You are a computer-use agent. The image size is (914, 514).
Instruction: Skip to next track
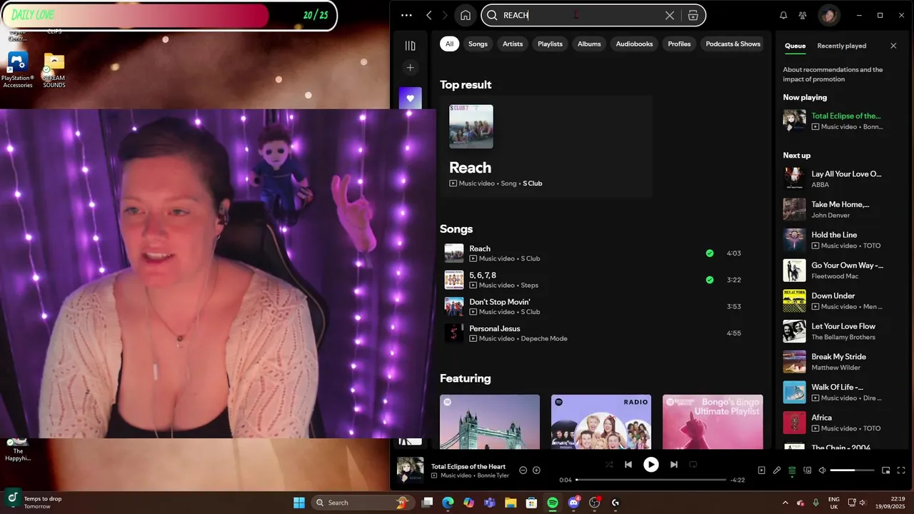tap(673, 465)
